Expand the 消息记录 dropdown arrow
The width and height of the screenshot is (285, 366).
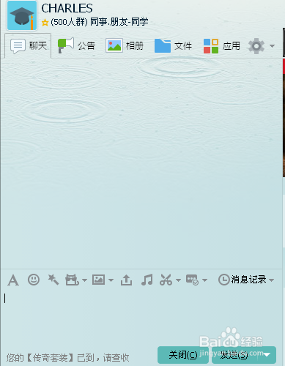pos(271,280)
